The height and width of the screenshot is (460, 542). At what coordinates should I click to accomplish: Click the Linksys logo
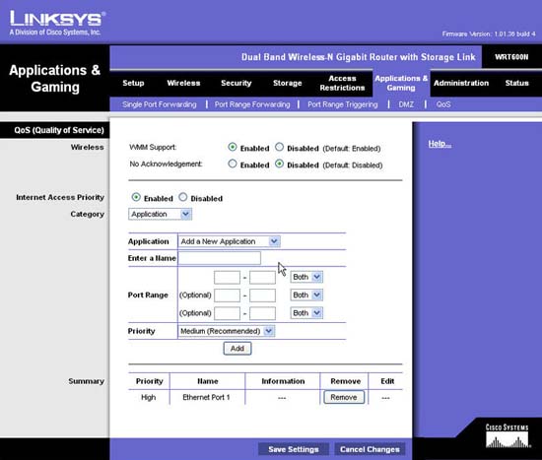[x=57, y=23]
